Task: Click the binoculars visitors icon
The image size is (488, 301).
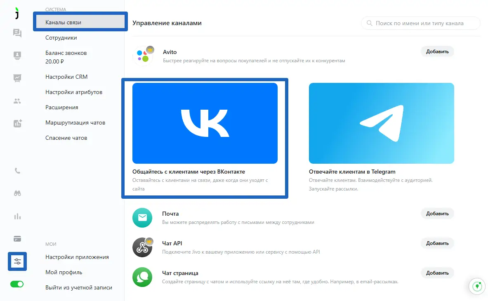Action: pos(17,193)
